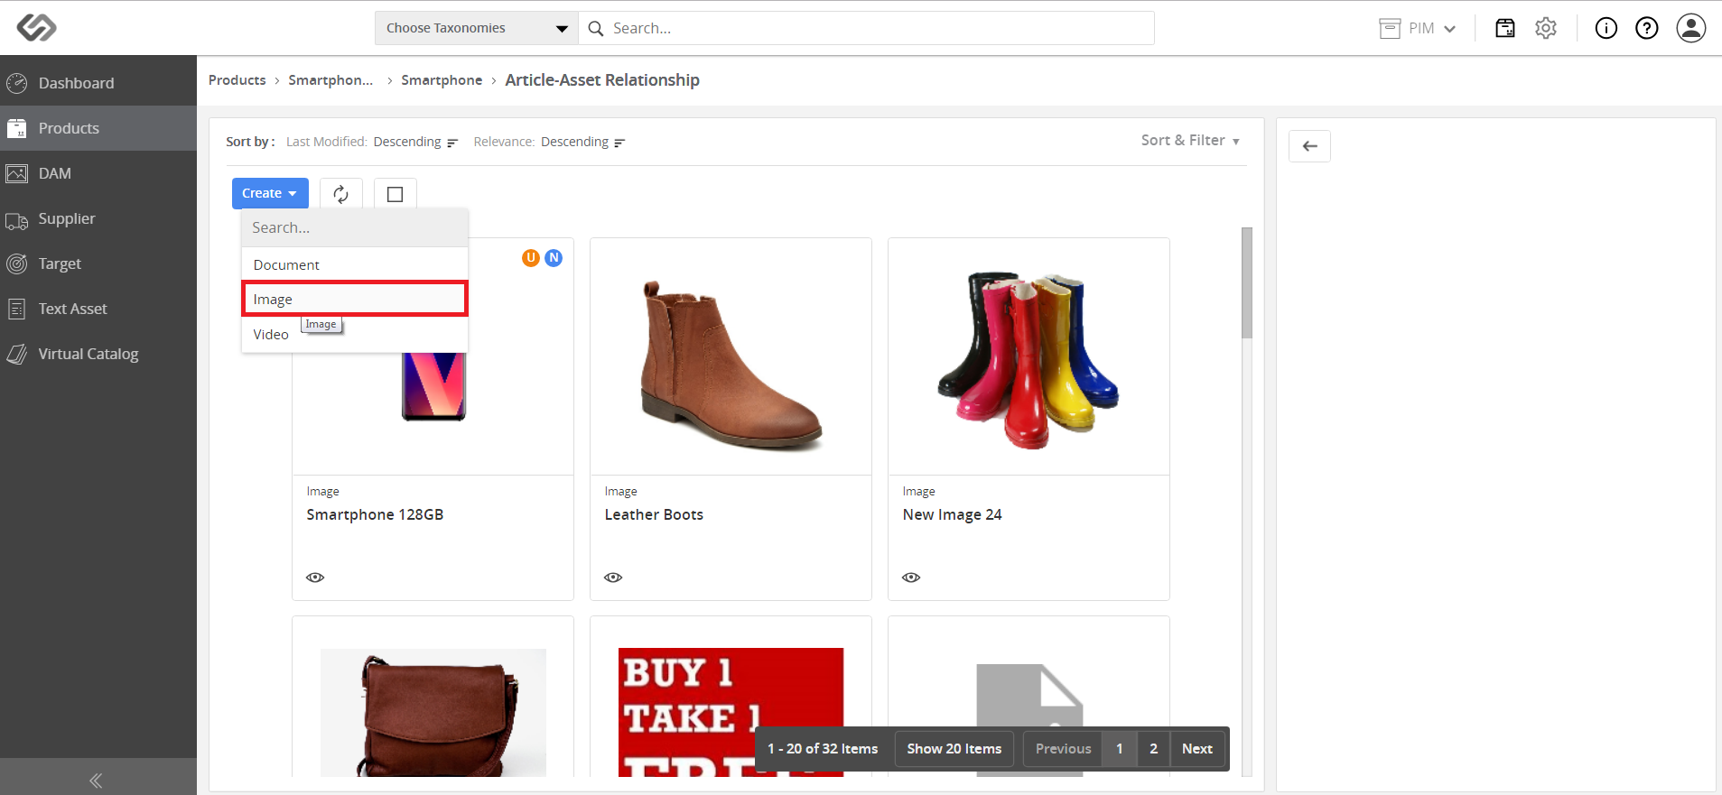Click the refresh icon beside Create
Screen dimensions: 1722x795
[x=340, y=194]
